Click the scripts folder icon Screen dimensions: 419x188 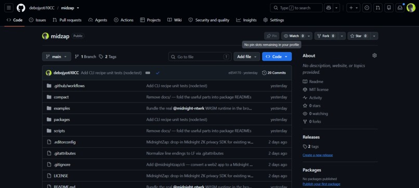(x=49, y=130)
